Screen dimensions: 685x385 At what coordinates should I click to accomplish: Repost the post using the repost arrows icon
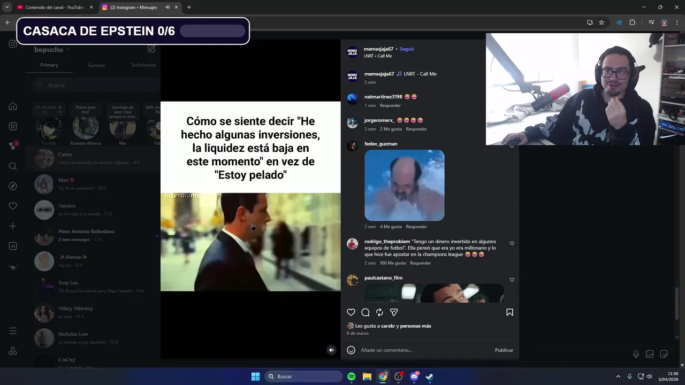(x=379, y=312)
